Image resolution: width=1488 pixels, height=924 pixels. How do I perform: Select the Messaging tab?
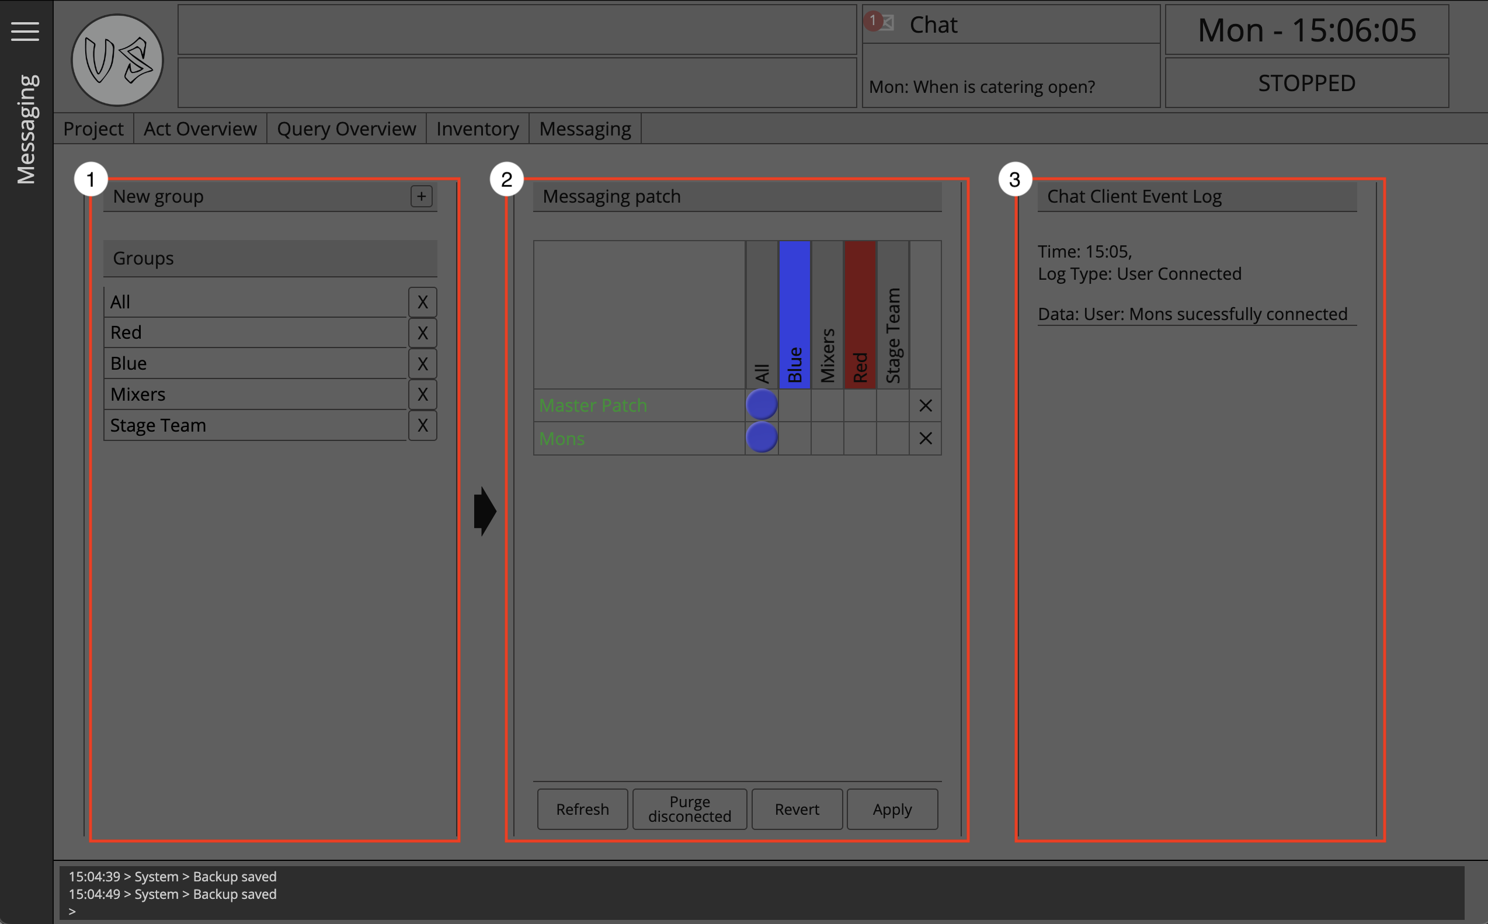tap(585, 128)
